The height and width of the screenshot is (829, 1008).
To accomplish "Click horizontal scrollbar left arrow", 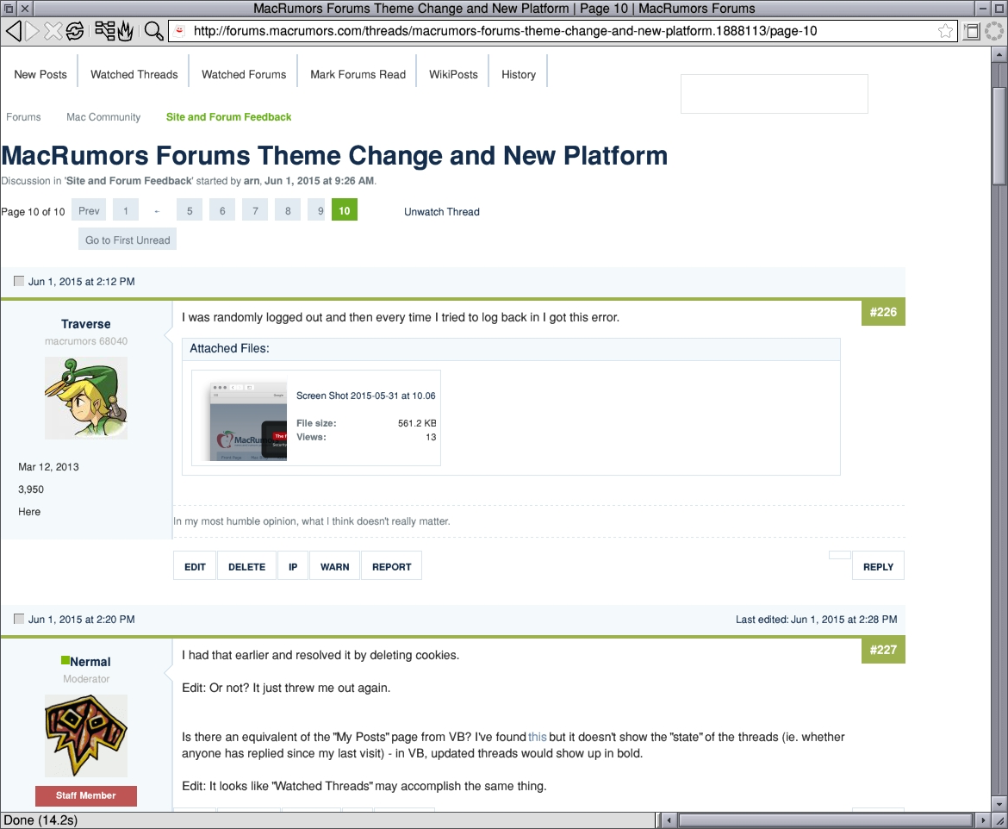I will pos(669,820).
